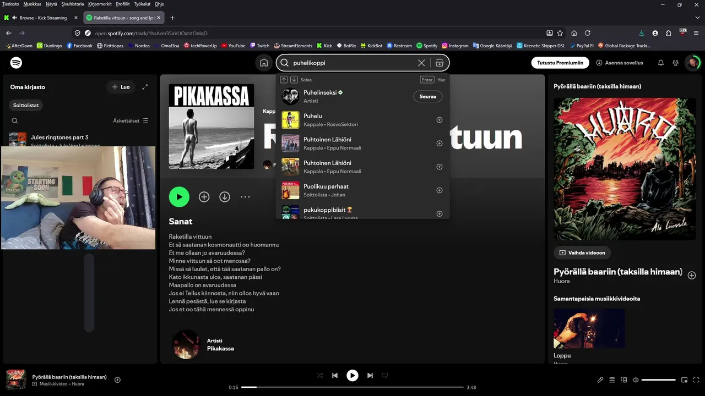Screen dimensions: 705x396
Task: Open the lyrics microphone icon
Action: pos(601,380)
